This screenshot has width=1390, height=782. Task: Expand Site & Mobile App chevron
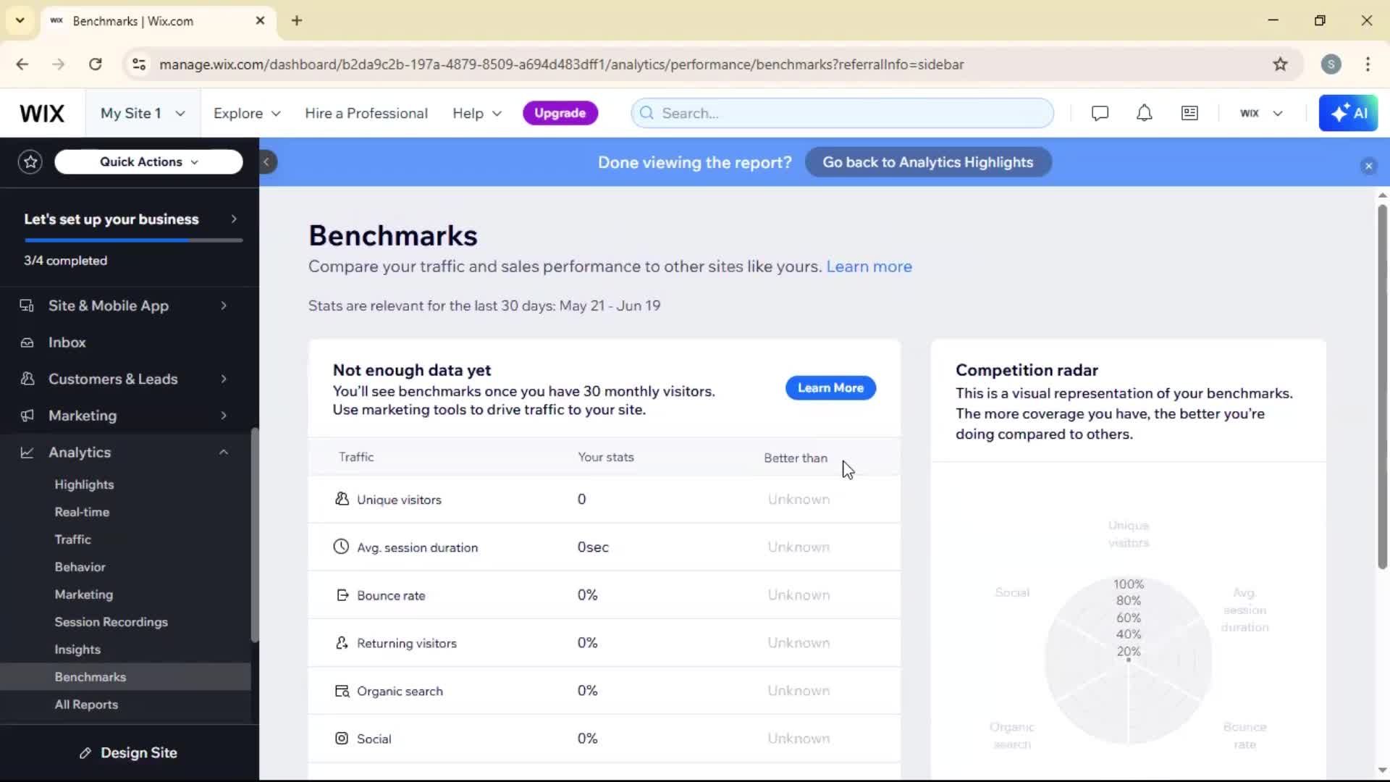coord(224,306)
